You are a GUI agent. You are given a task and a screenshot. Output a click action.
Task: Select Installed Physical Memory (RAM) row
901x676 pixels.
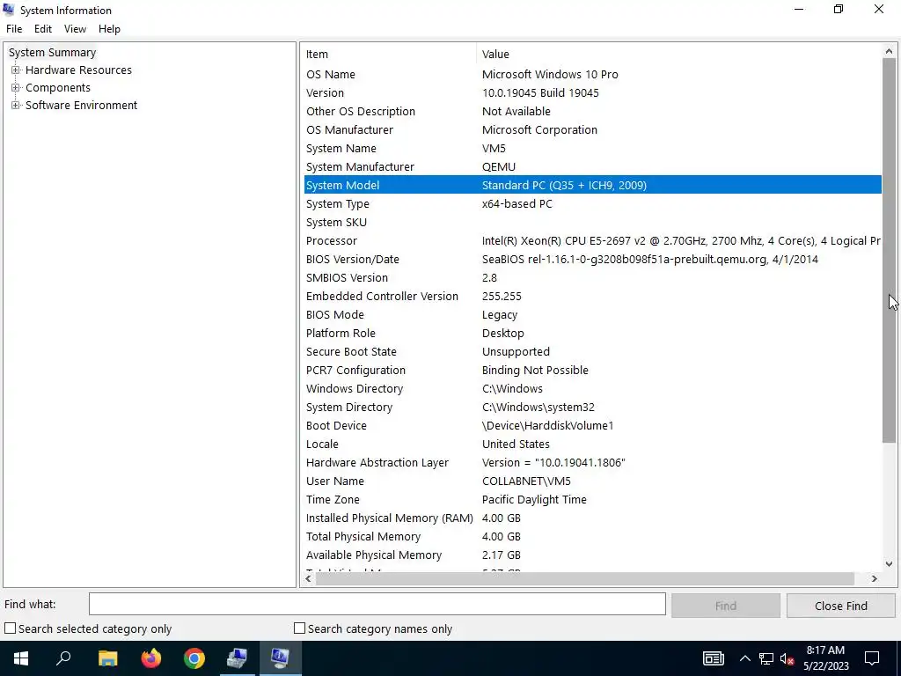[592, 518]
